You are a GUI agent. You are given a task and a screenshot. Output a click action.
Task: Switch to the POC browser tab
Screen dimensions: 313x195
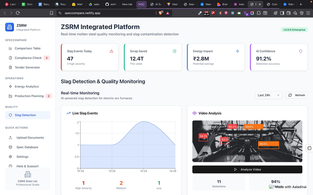141,5
